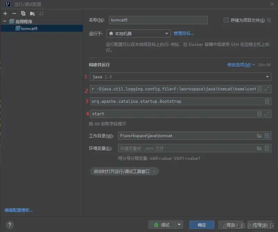Browse folder for working directory
This screenshot has width=278, height=232.
259,136
